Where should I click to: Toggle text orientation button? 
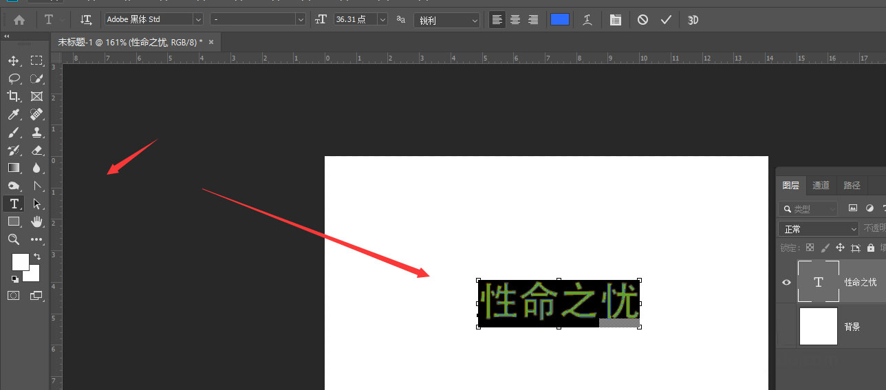86,20
